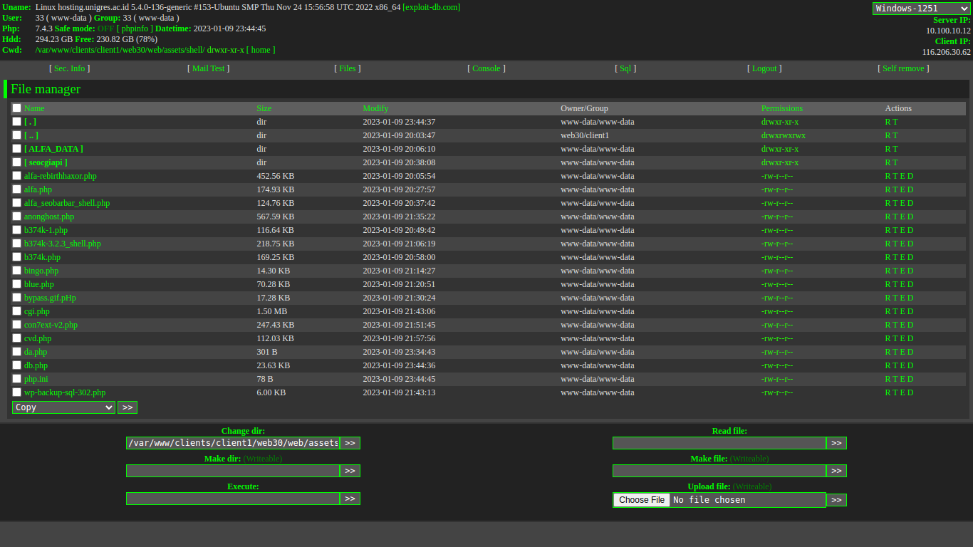Click the home link beside Cwd path

point(261,50)
